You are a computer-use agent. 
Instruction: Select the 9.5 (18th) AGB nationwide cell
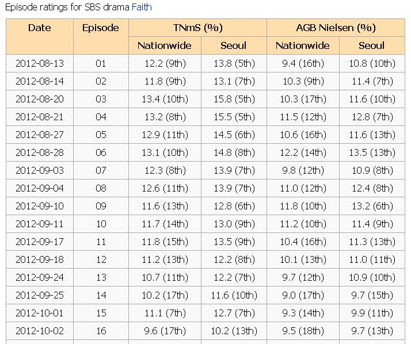303,331
